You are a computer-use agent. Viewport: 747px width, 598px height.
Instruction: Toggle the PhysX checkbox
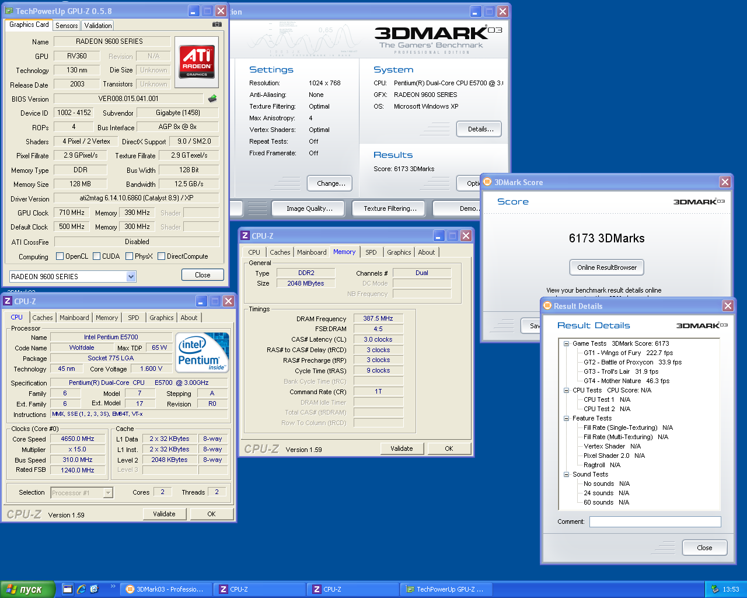[x=129, y=256]
